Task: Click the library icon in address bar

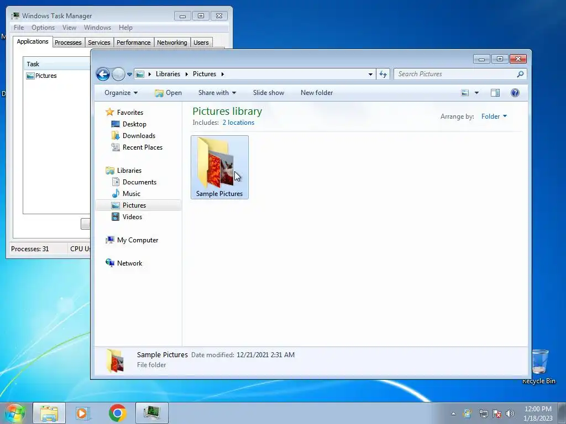Action: pyautogui.click(x=140, y=75)
